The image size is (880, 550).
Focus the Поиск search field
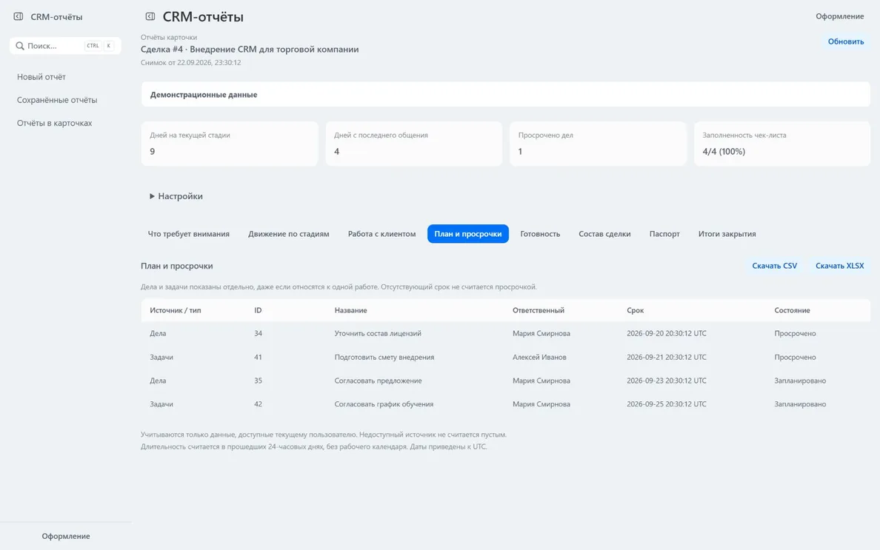(x=66, y=46)
